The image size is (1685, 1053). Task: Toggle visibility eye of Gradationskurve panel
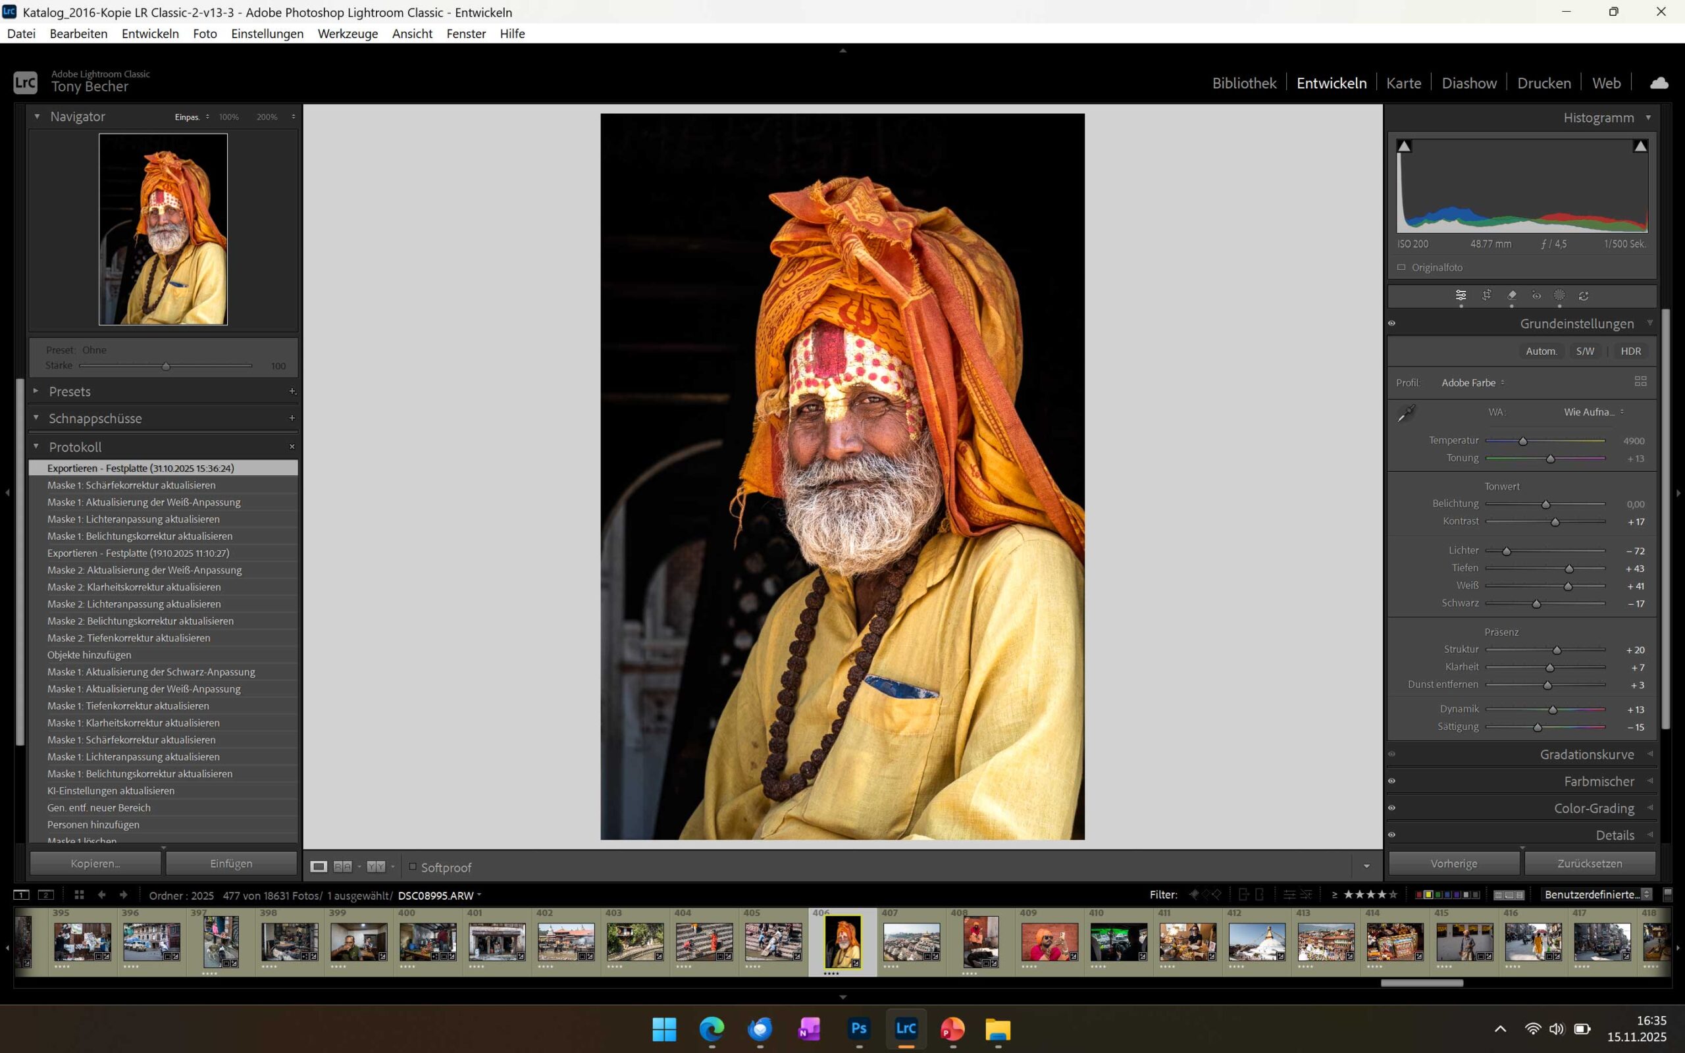[x=1392, y=754]
